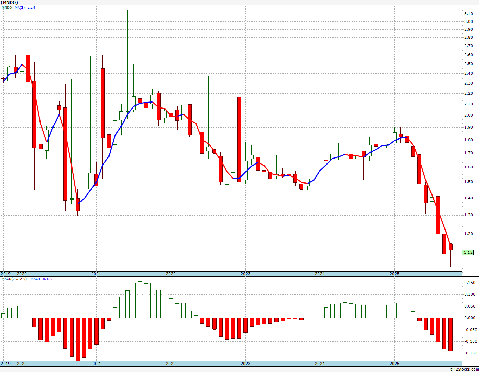This screenshot has width=479, height=372.
Task: Click the green 1.12 current price tag
Action: click(468, 252)
